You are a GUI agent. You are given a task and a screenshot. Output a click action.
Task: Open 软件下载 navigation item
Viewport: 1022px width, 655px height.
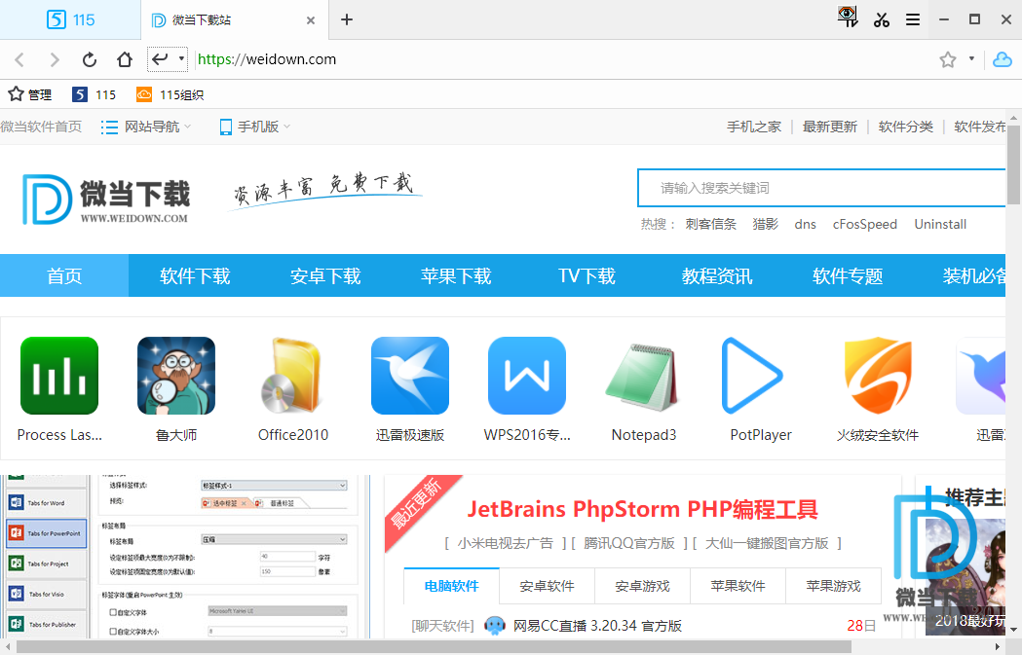(195, 275)
